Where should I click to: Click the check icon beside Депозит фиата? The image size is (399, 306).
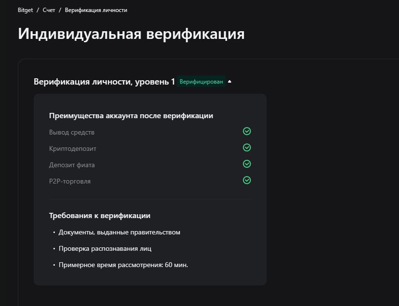pos(247,164)
